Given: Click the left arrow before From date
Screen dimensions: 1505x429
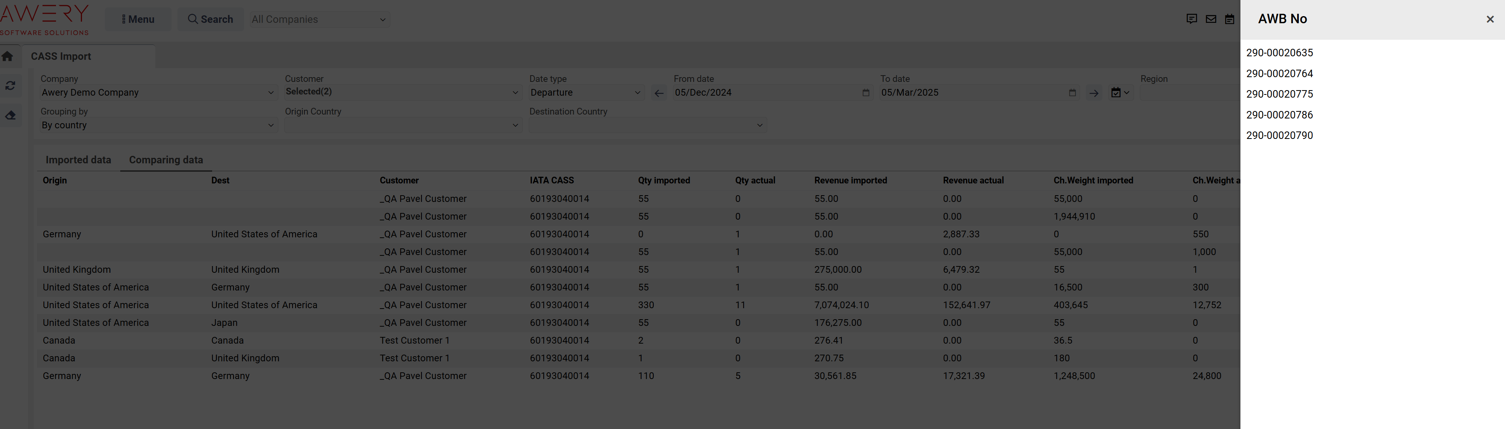Looking at the screenshot, I should tap(658, 93).
